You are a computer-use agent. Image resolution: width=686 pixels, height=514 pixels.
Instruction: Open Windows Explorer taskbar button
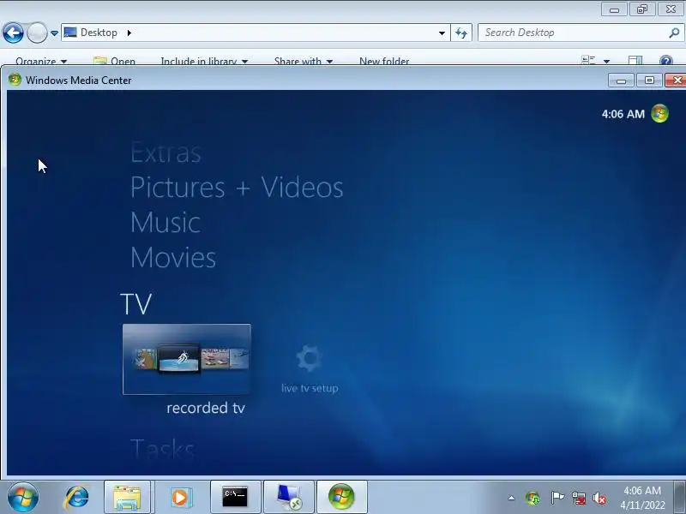pos(127,498)
